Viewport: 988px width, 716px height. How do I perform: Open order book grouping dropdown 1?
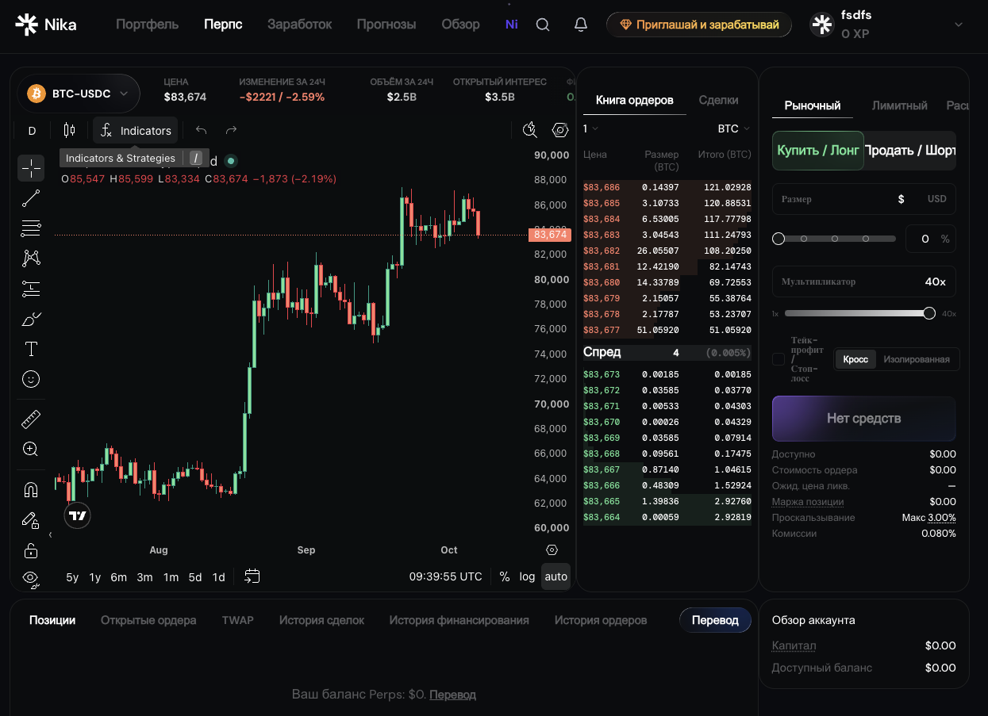590,128
